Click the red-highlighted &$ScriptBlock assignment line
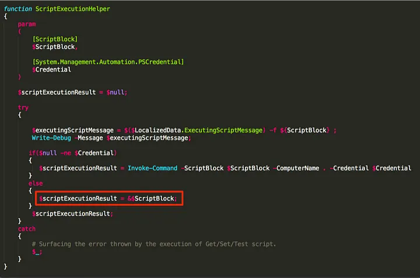Image resolution: width=420 pixels, height=278 pixels. click(x=109, y=199)
